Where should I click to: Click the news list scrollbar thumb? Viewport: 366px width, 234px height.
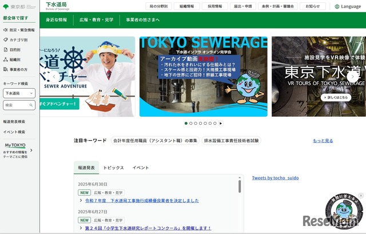click(240, 187)
